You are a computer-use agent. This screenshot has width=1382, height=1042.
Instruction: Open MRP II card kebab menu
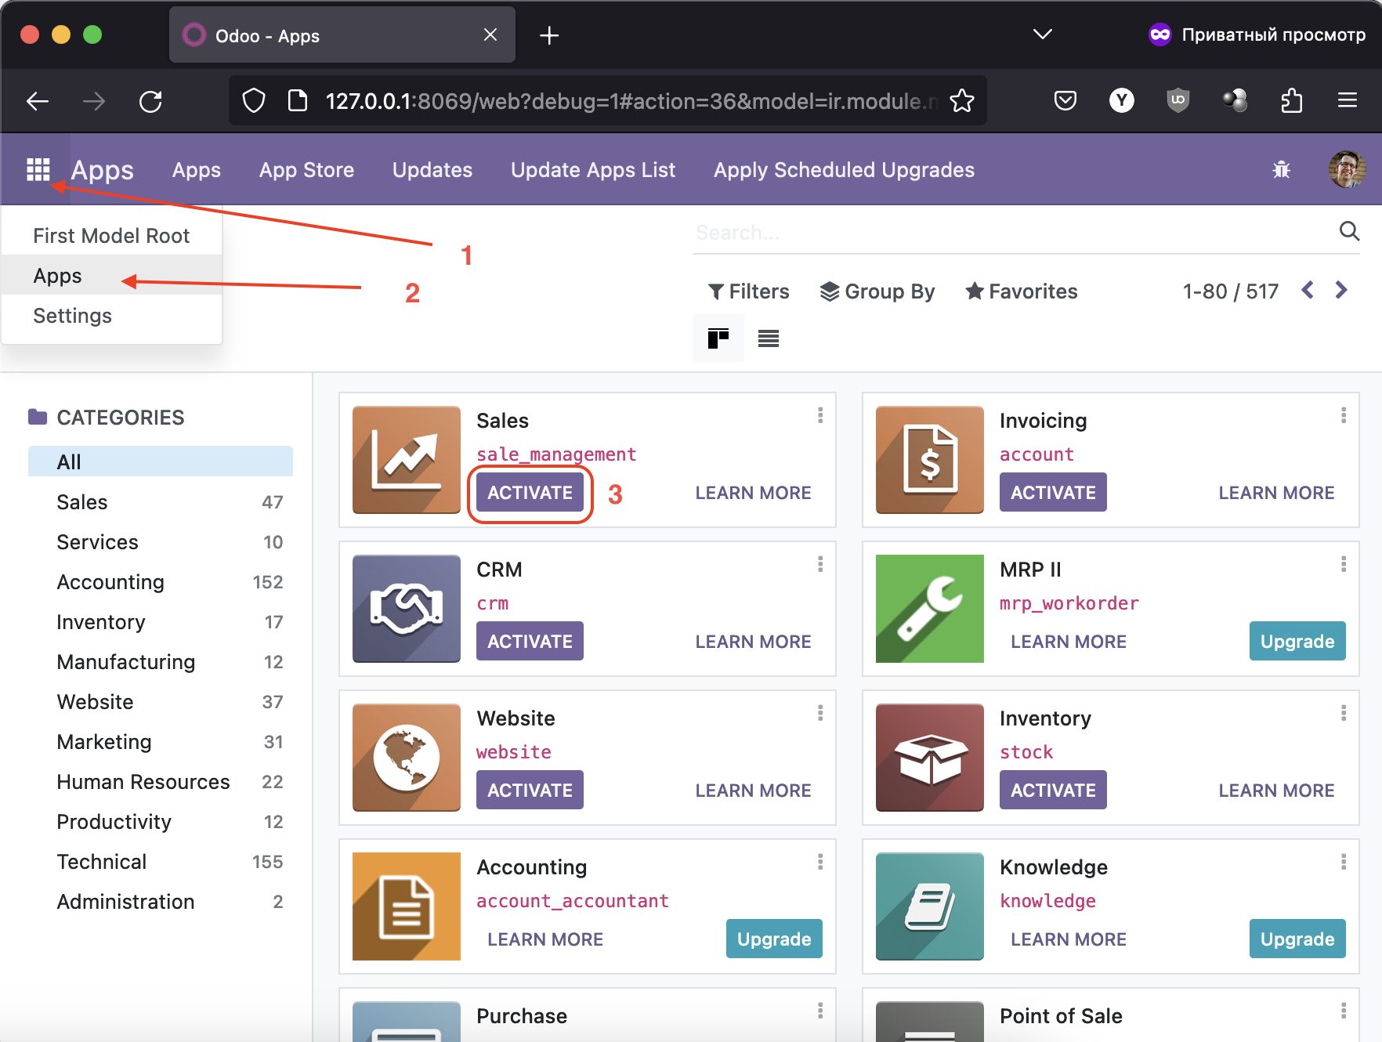tap(1344, 564)
